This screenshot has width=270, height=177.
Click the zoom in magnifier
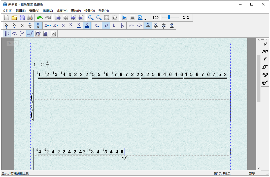click(x=91, y=18)
